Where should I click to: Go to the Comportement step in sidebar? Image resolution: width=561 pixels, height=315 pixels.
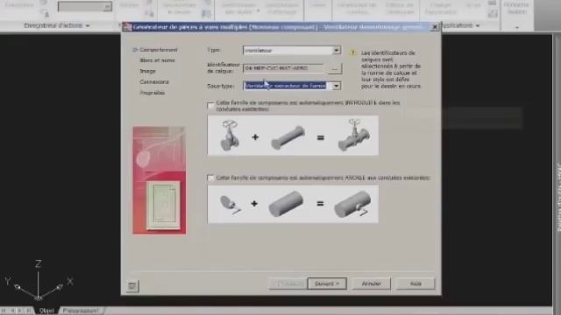tap(159, 50)
